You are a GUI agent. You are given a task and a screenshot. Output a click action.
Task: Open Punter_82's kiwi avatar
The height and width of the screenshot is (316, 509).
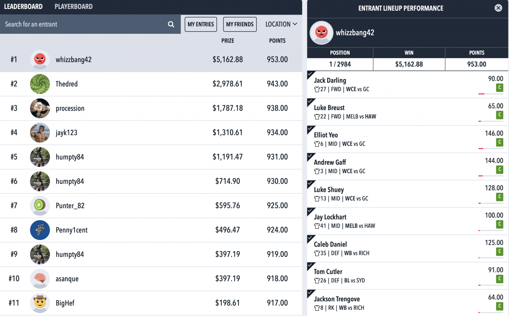coord(40,206)
